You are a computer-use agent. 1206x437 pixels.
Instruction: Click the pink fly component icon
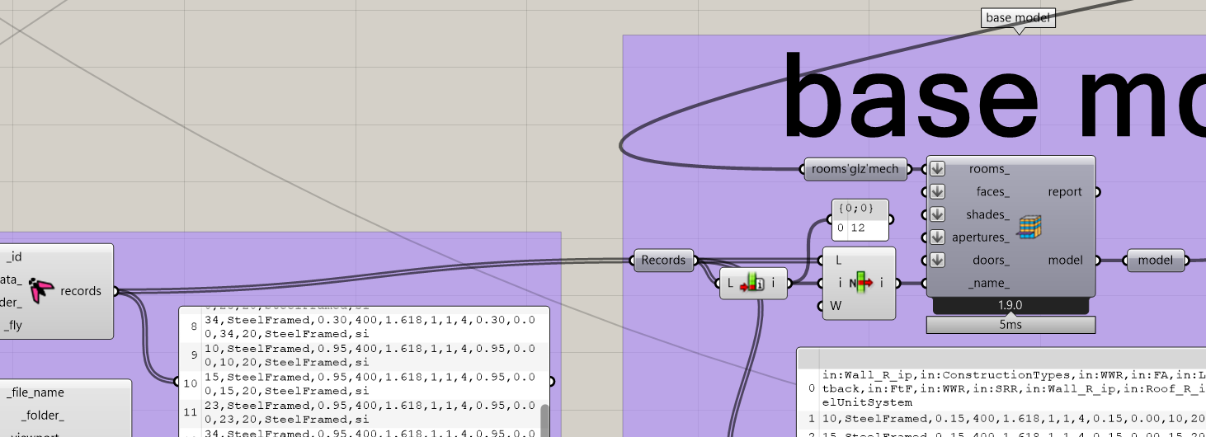pos(40,290)
